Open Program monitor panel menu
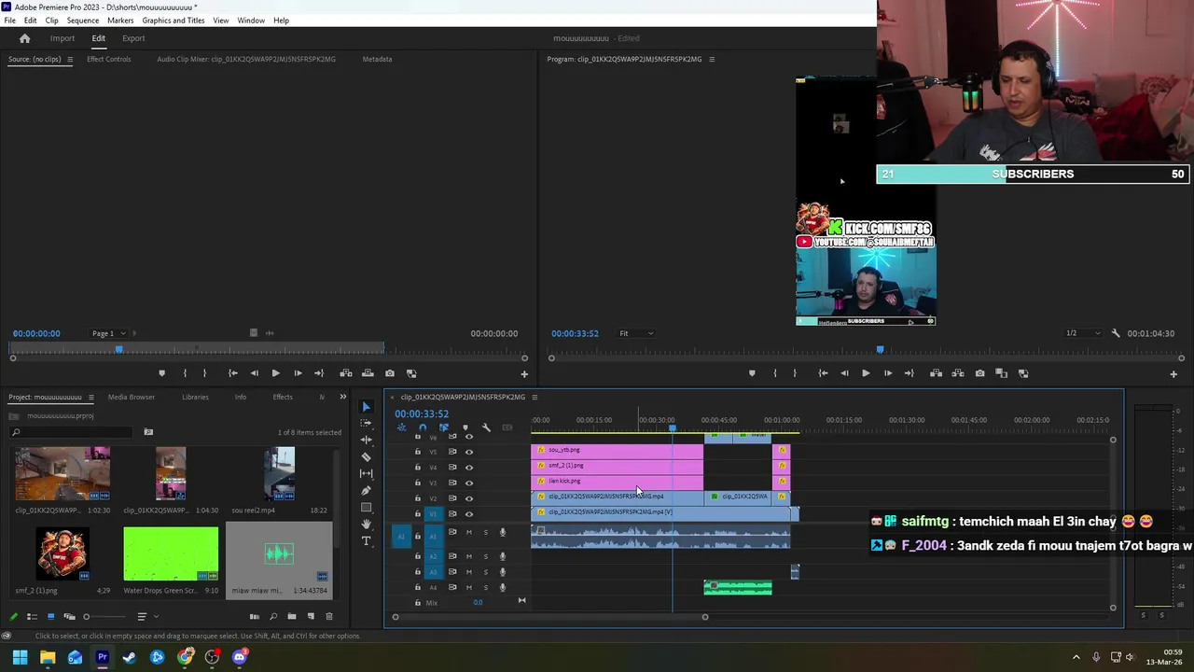This screenshot has width=1194, height=672. 712,59
